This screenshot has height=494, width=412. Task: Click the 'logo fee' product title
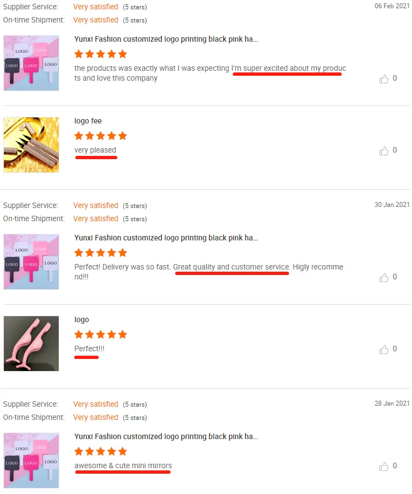[x=88, y=121]
